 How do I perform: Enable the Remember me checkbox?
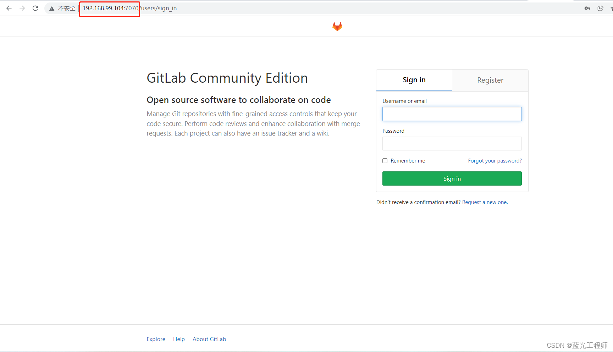tap(385, 161)
